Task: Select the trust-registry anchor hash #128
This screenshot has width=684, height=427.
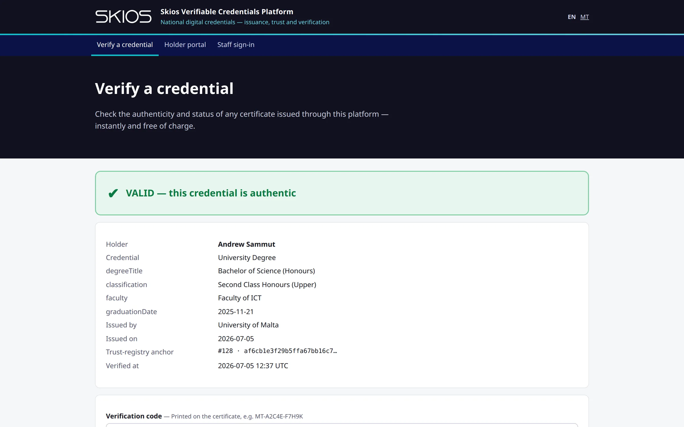Action: (278, 351)
